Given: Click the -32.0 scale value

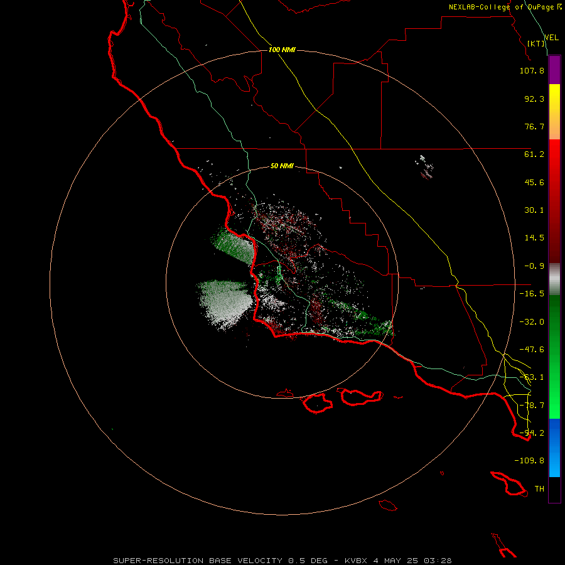Looking at the screenshot, I should [x=532, y=322].
